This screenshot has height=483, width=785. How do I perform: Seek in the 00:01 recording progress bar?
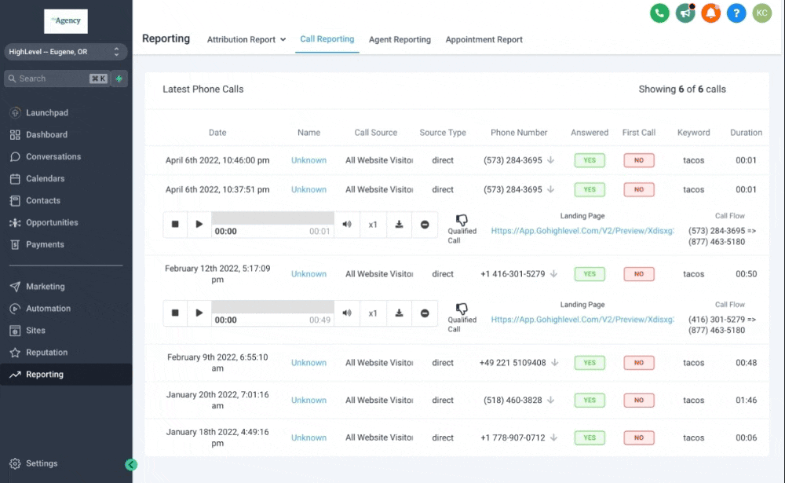273,218
